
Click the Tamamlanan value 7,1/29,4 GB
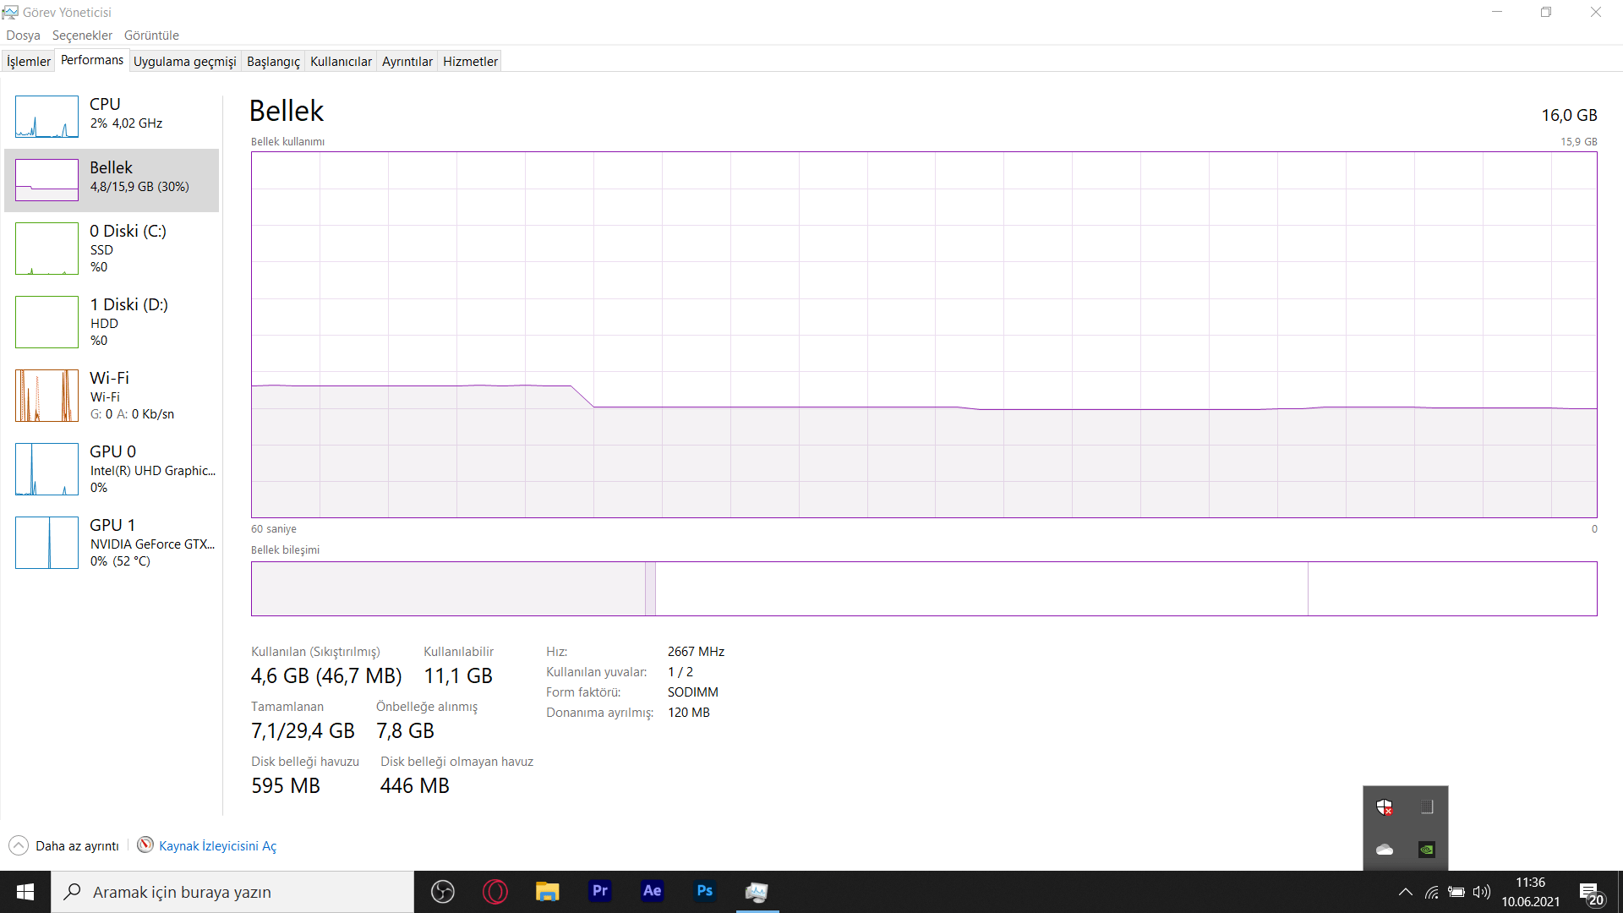(x=303, y=730)
